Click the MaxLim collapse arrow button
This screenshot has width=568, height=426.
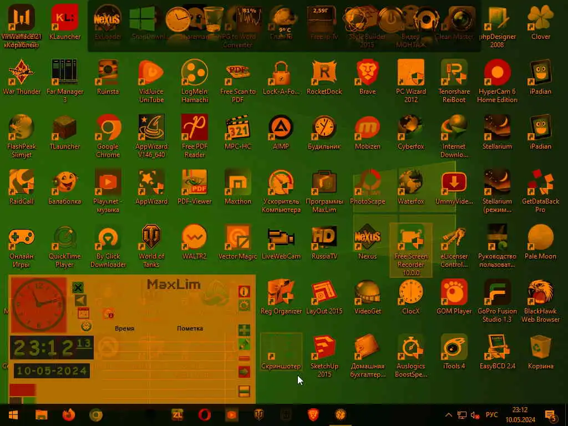click(80, 300)
